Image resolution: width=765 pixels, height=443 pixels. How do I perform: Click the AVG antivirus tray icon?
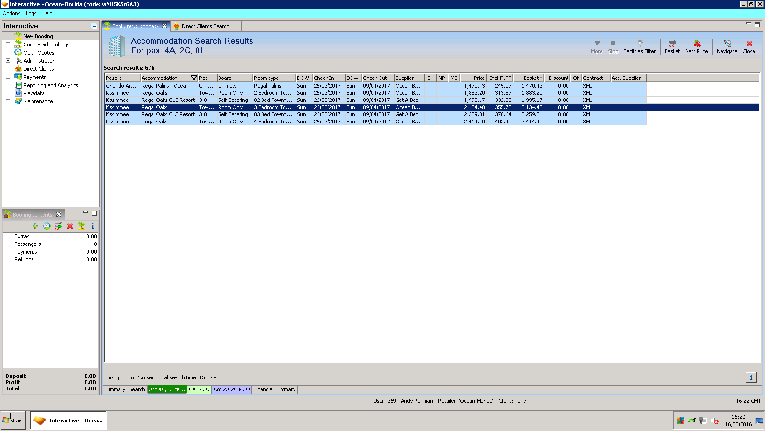(680, 421)
